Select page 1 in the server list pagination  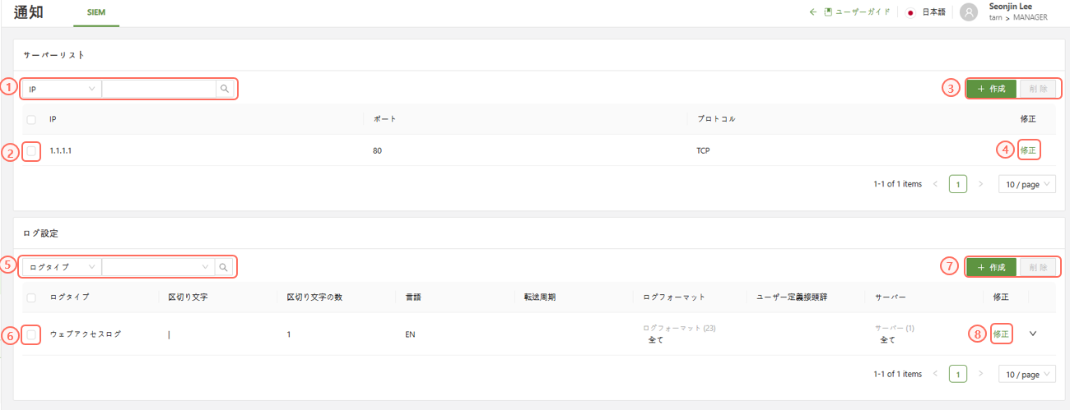(957, 184)
